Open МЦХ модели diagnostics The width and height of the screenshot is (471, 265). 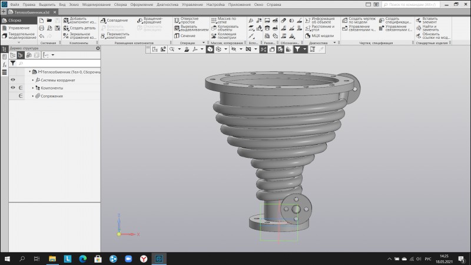[x=320, y=36]
